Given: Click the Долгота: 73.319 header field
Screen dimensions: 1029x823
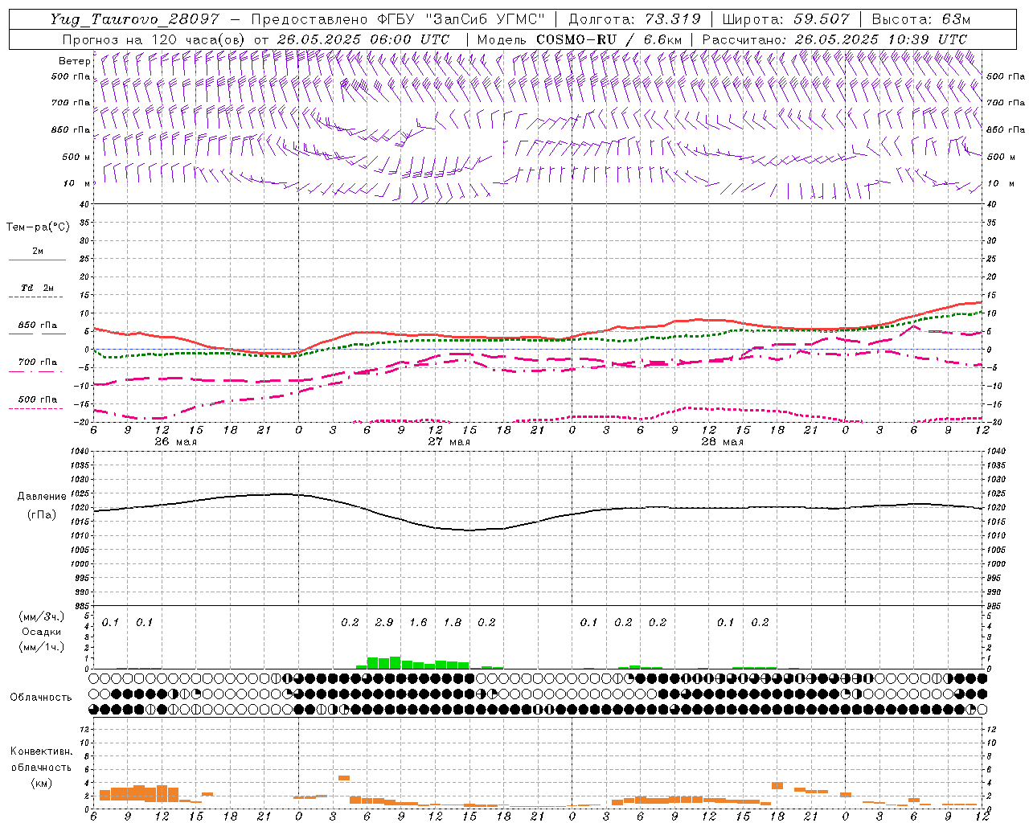Looking at the screenshot, I should (x=634, y=19).
